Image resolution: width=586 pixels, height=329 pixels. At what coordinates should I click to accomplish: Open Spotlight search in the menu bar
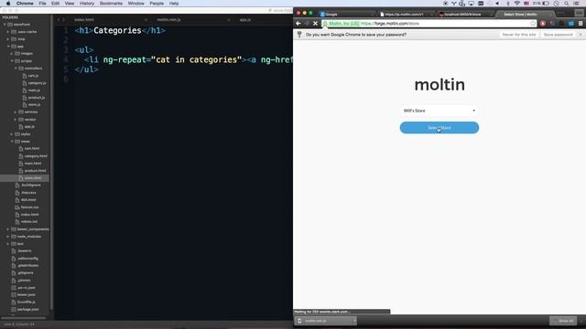[567, 4]
